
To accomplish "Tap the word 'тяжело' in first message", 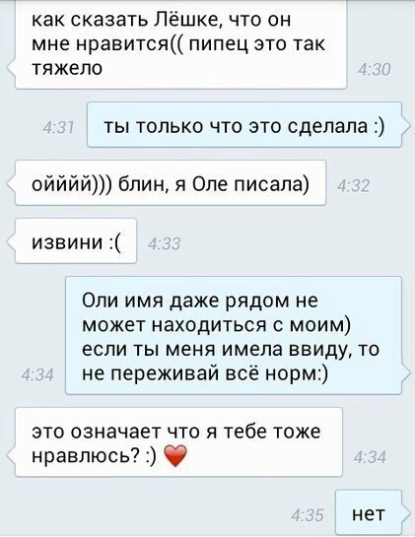I will coord(67,68).
